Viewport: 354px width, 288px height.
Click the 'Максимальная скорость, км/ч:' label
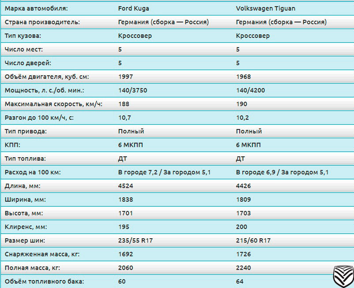53,104
